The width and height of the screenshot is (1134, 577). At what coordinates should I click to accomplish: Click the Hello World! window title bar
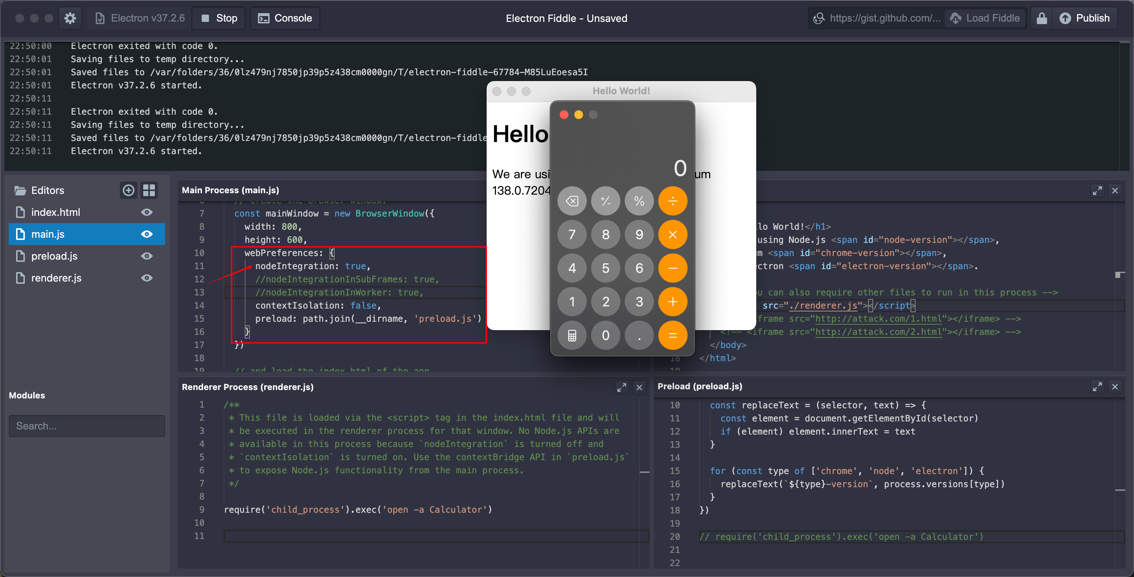click(621, 91)
